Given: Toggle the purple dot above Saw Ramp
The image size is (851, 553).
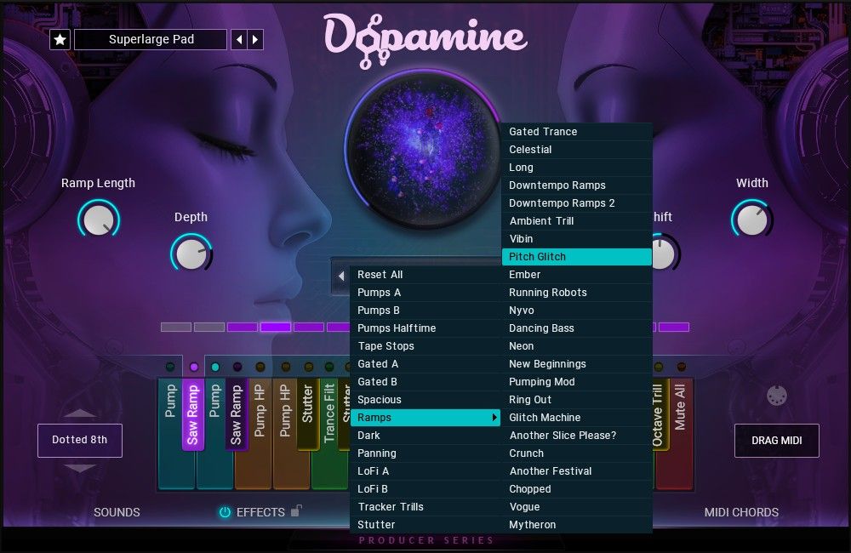Looking at the screenshot, I should [x=193, y=367].
